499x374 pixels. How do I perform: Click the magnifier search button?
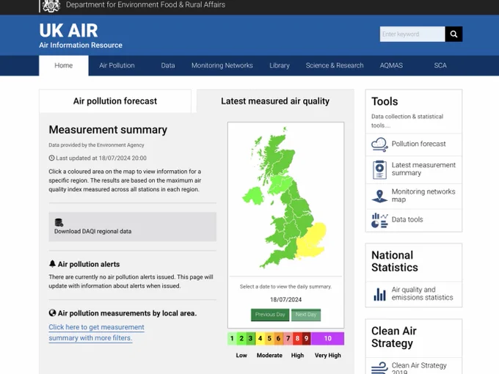pos(454,34)
